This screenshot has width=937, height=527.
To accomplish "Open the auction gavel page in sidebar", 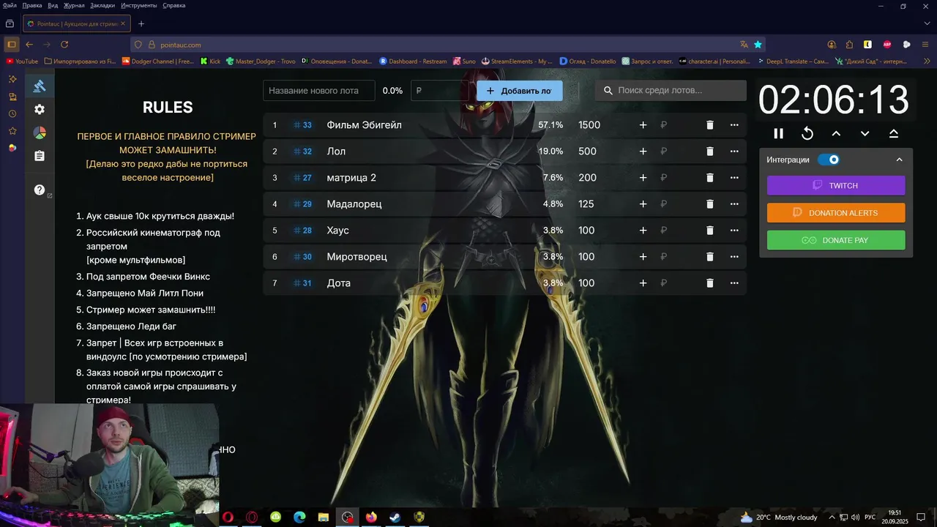I will (x=40, y=86).
